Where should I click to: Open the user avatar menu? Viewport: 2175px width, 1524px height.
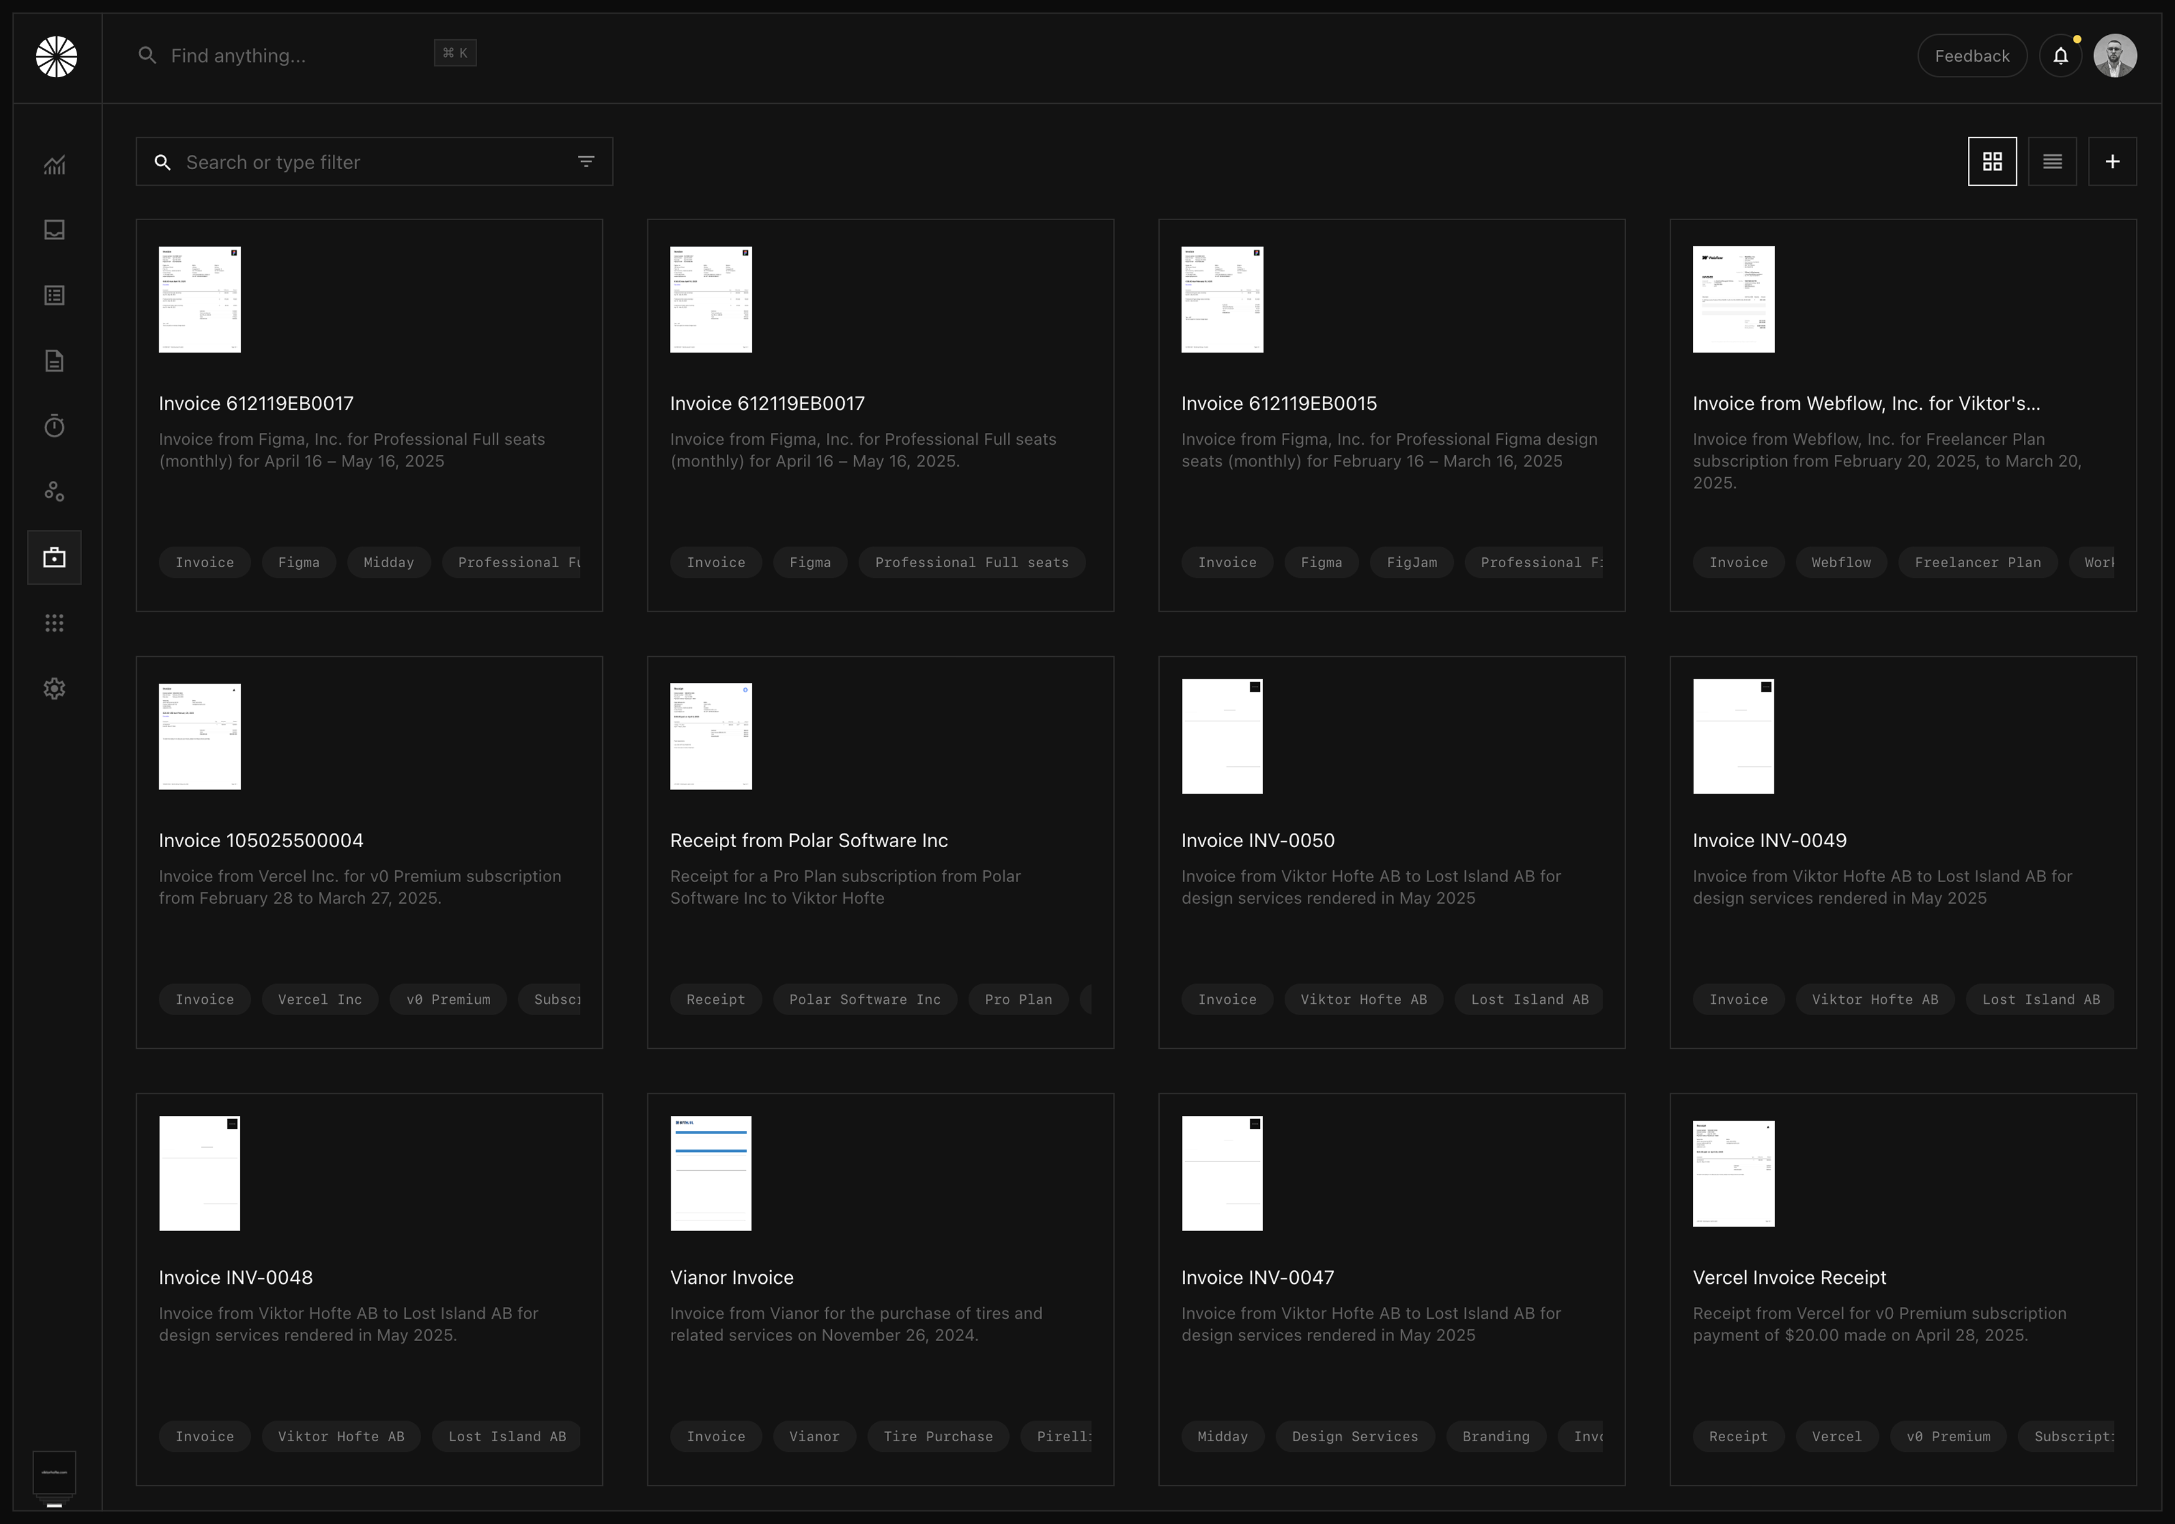(2115, 56)
